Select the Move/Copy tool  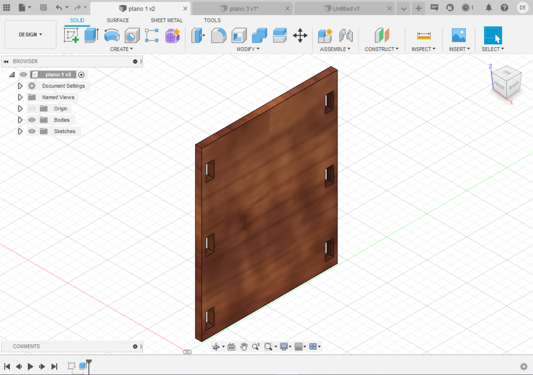pos(300,36)
